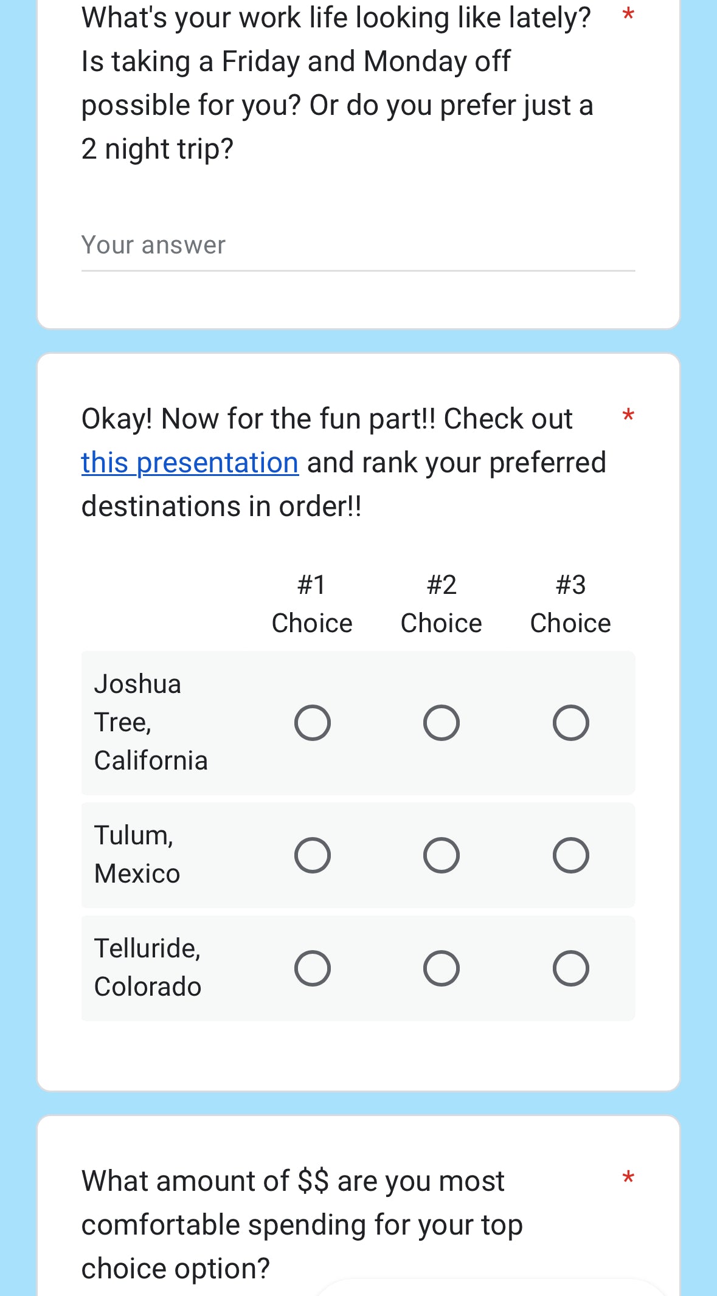Click the work life question text
Screen dimensions: 717x1296
pos(337,83)
